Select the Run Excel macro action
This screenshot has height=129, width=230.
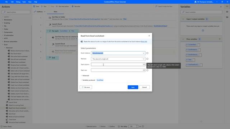click(16, 53)
